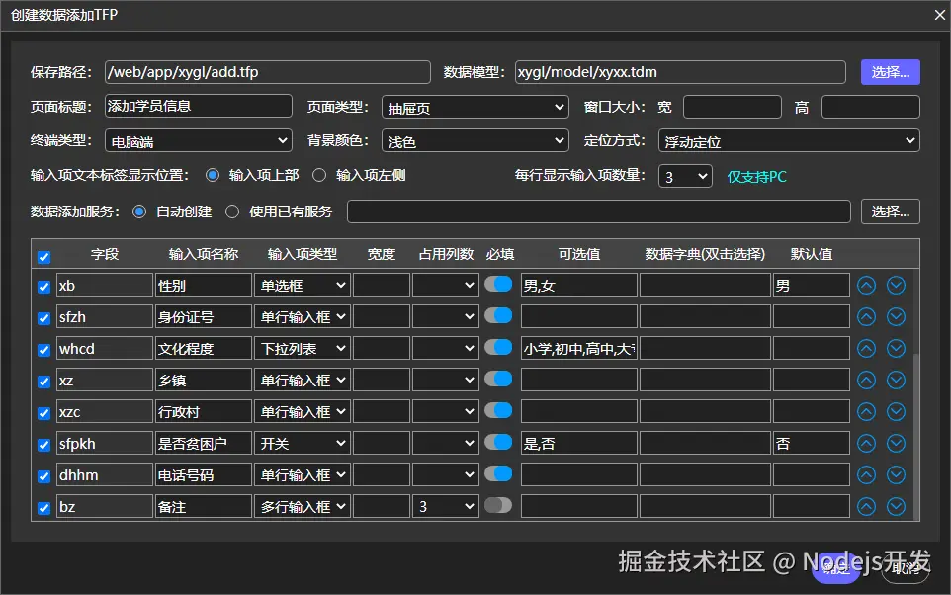This screenshot has width=951, height=595.
Task: Move the xz row up
Action: click(866, 380)
